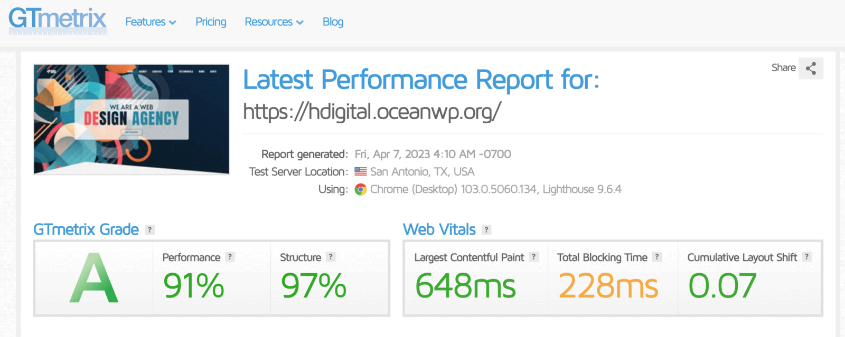This screenshot has width=845, height=337.
Task: Click the San Antonio, TX, USA text
Action: click(x=422, y=171)
